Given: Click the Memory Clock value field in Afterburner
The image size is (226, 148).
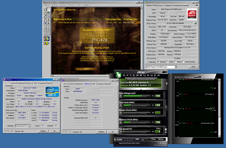Looking at the screenshot, I should [158, 122].
